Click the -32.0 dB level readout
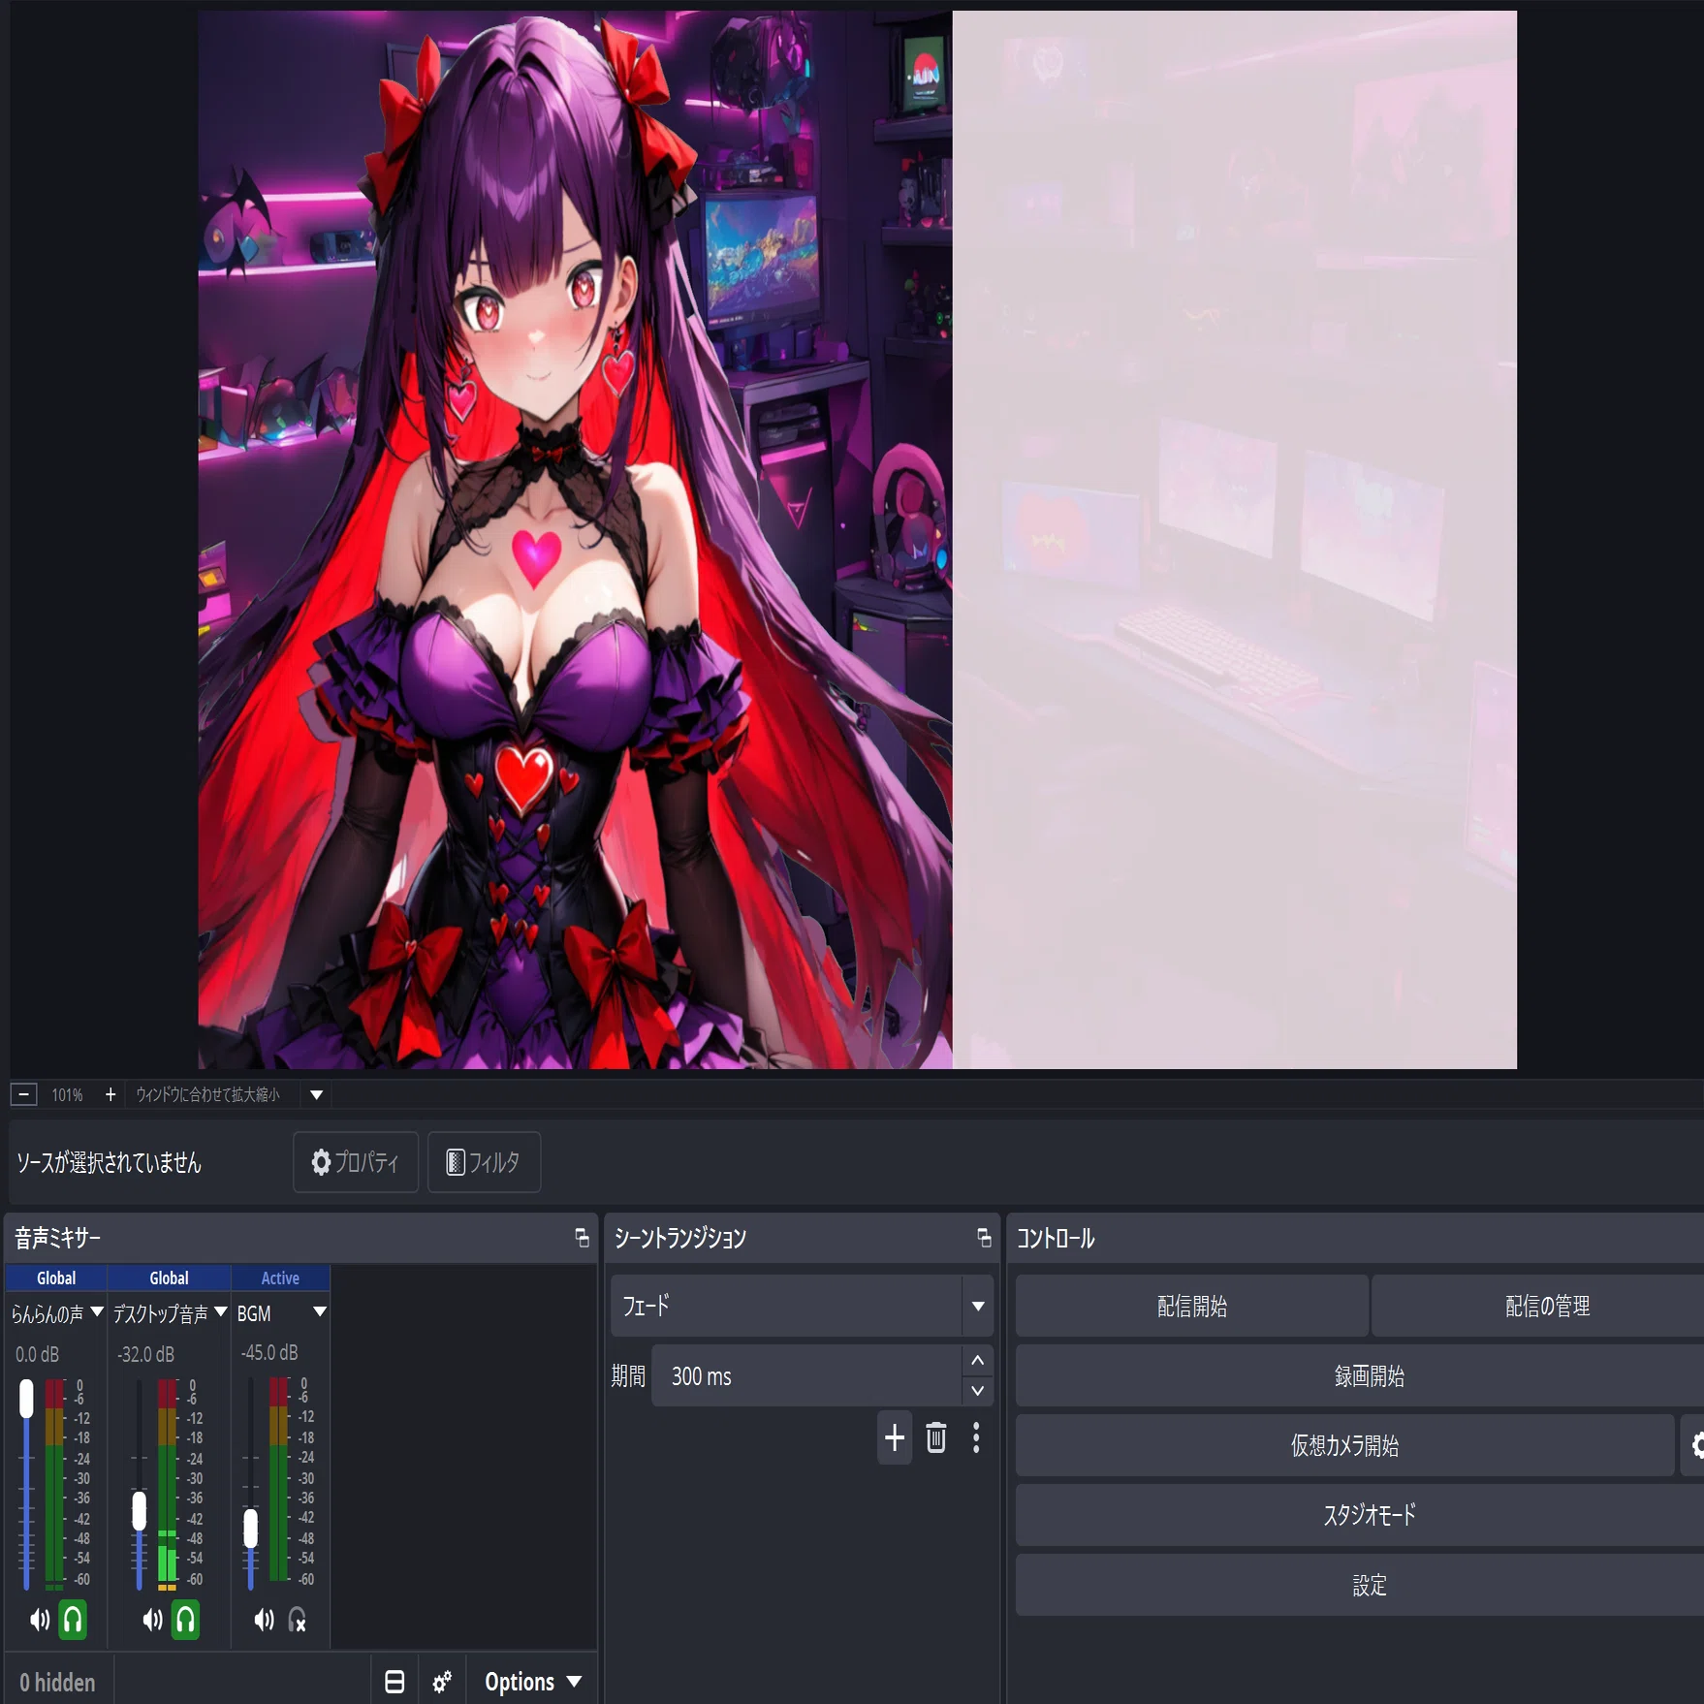The width and height of the screenshot is (1704, 1704). pos(146,1354)
